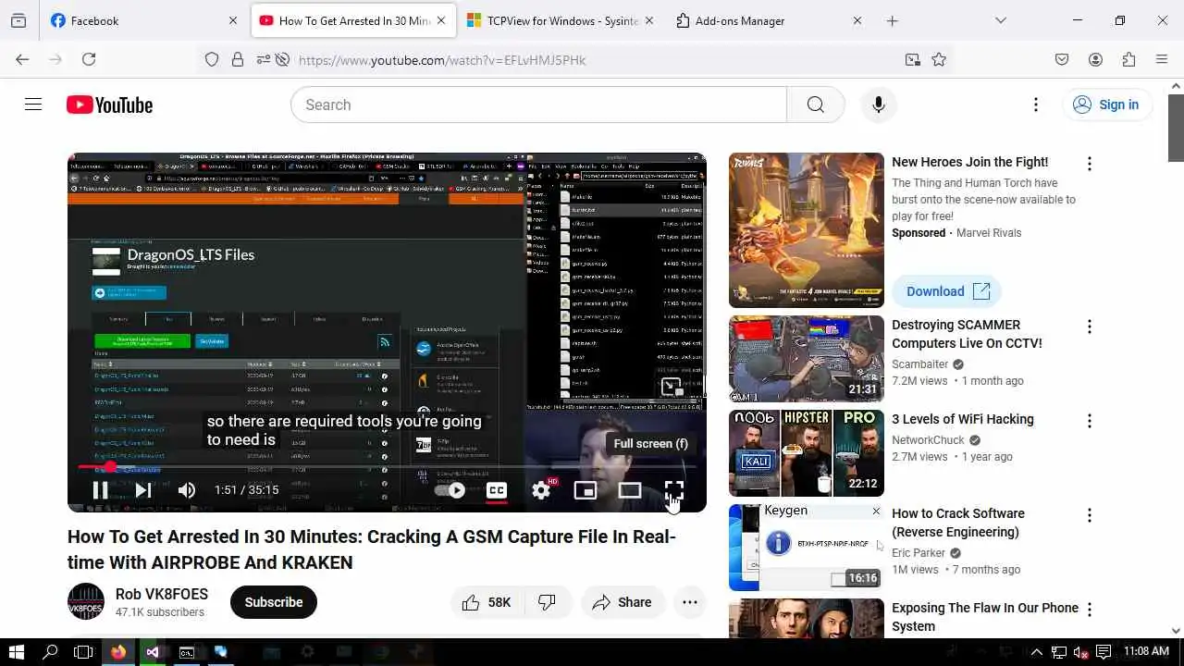Enter full screen mode
This screenshot has height=666, width=1184.
[673, 490]
